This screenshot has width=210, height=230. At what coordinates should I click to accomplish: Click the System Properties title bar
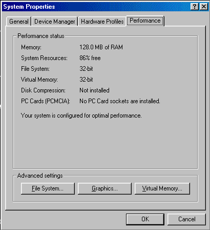[x=96, y=7]
